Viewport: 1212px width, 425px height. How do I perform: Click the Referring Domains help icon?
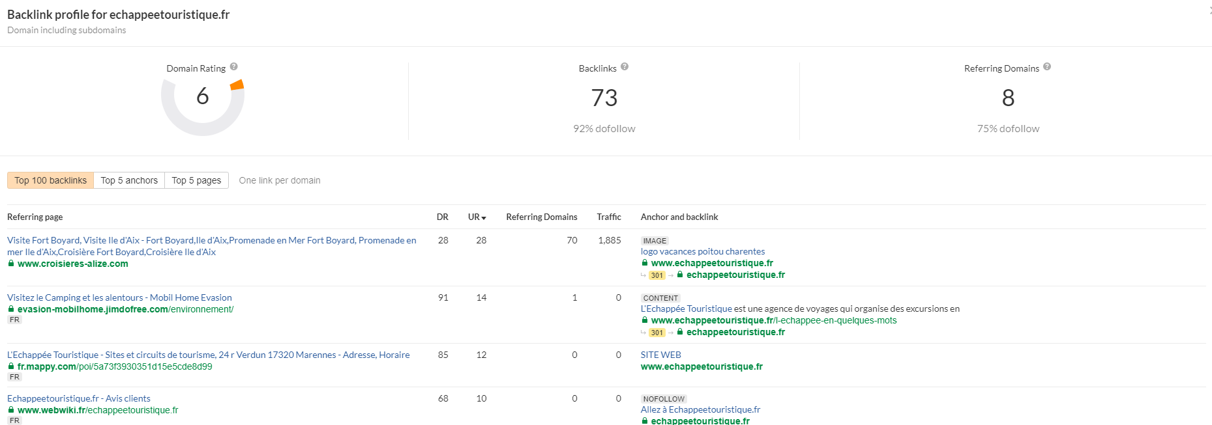tap(1047, 66)
